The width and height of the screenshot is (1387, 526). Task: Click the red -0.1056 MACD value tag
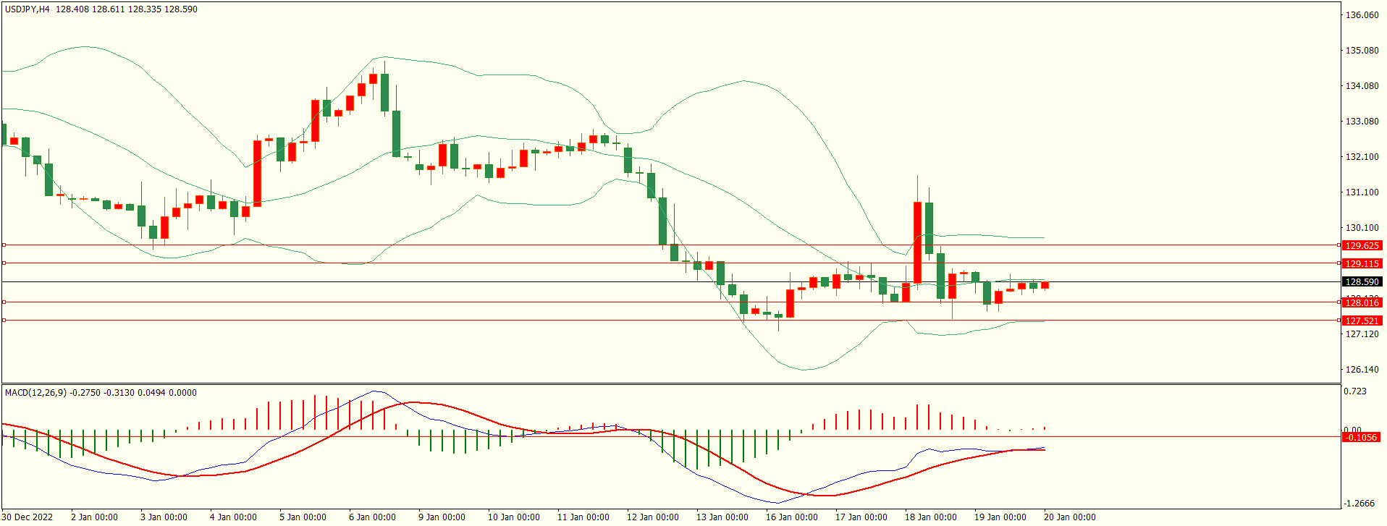click(x=1361, y=438)
